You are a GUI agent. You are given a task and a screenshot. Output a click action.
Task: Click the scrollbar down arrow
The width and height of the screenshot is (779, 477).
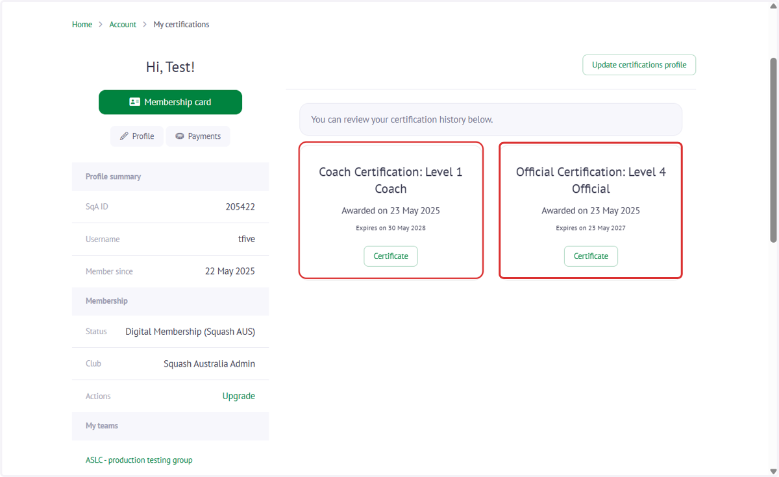(773, 471)
